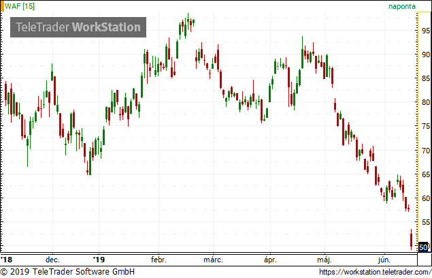Click the '18 year axis label
This screenshot has width=432, height=278.
6,260
